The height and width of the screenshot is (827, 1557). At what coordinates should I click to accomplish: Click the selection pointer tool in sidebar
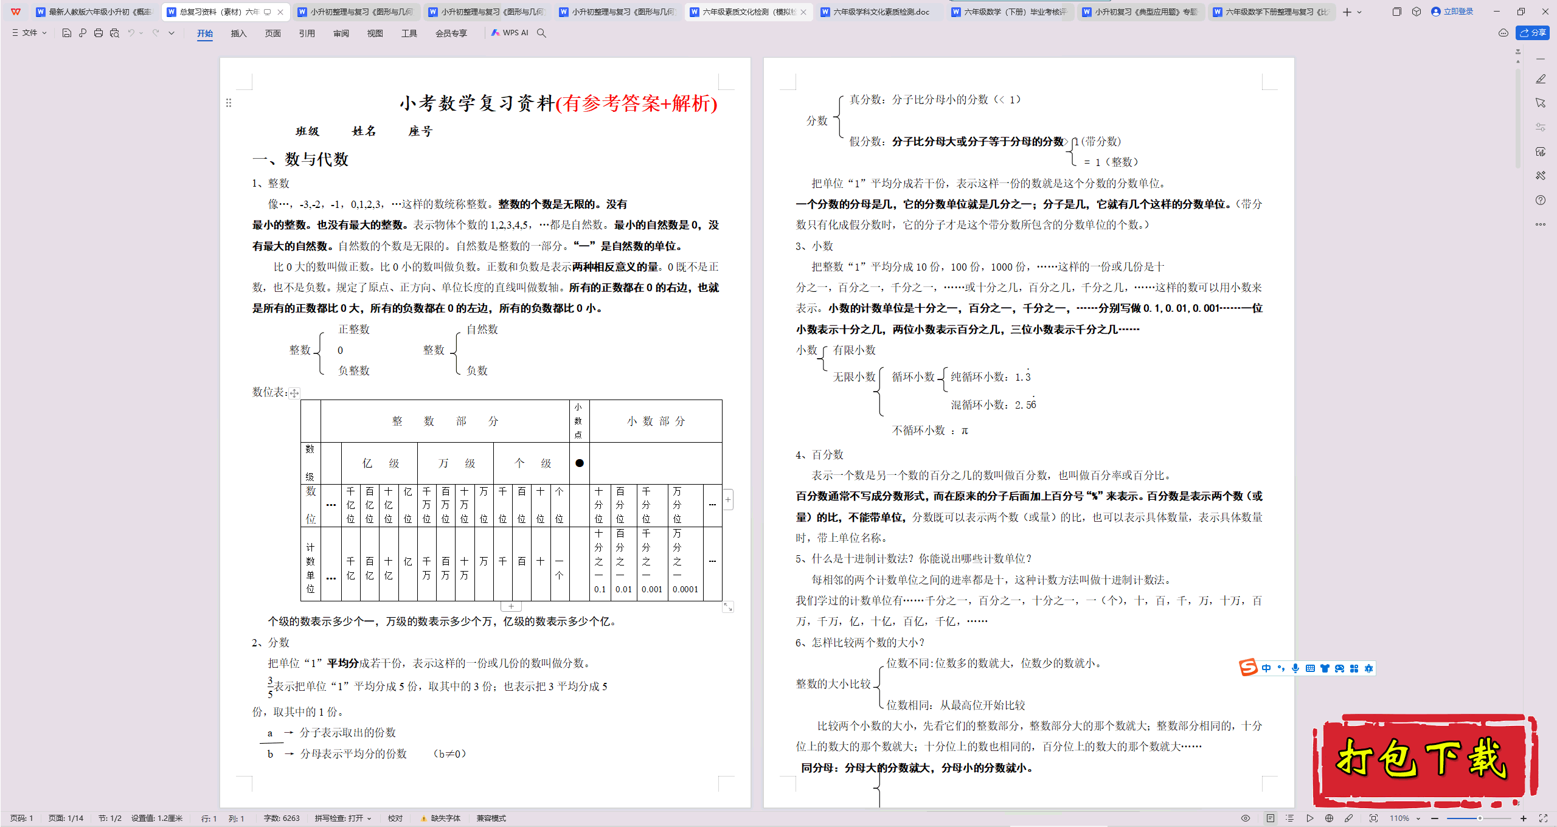pyautogui.click(x=1541, y=103)
